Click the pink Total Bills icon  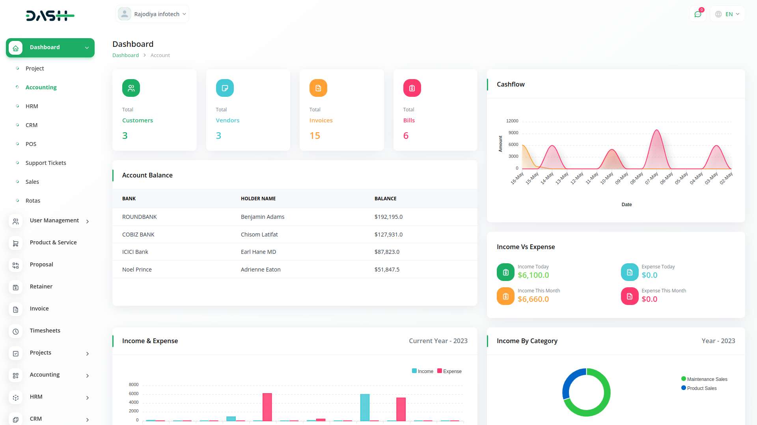[412, 88]
